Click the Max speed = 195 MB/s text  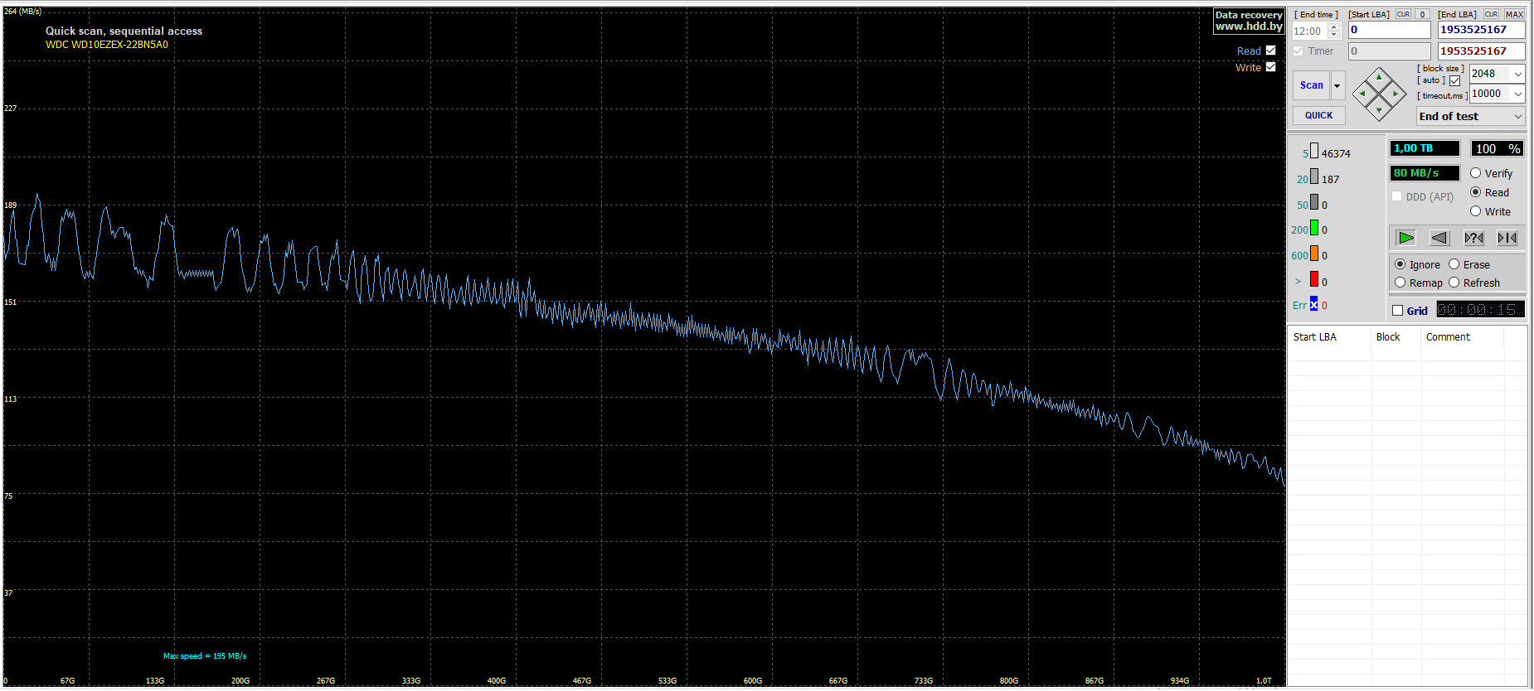click(x=205, y=656)
